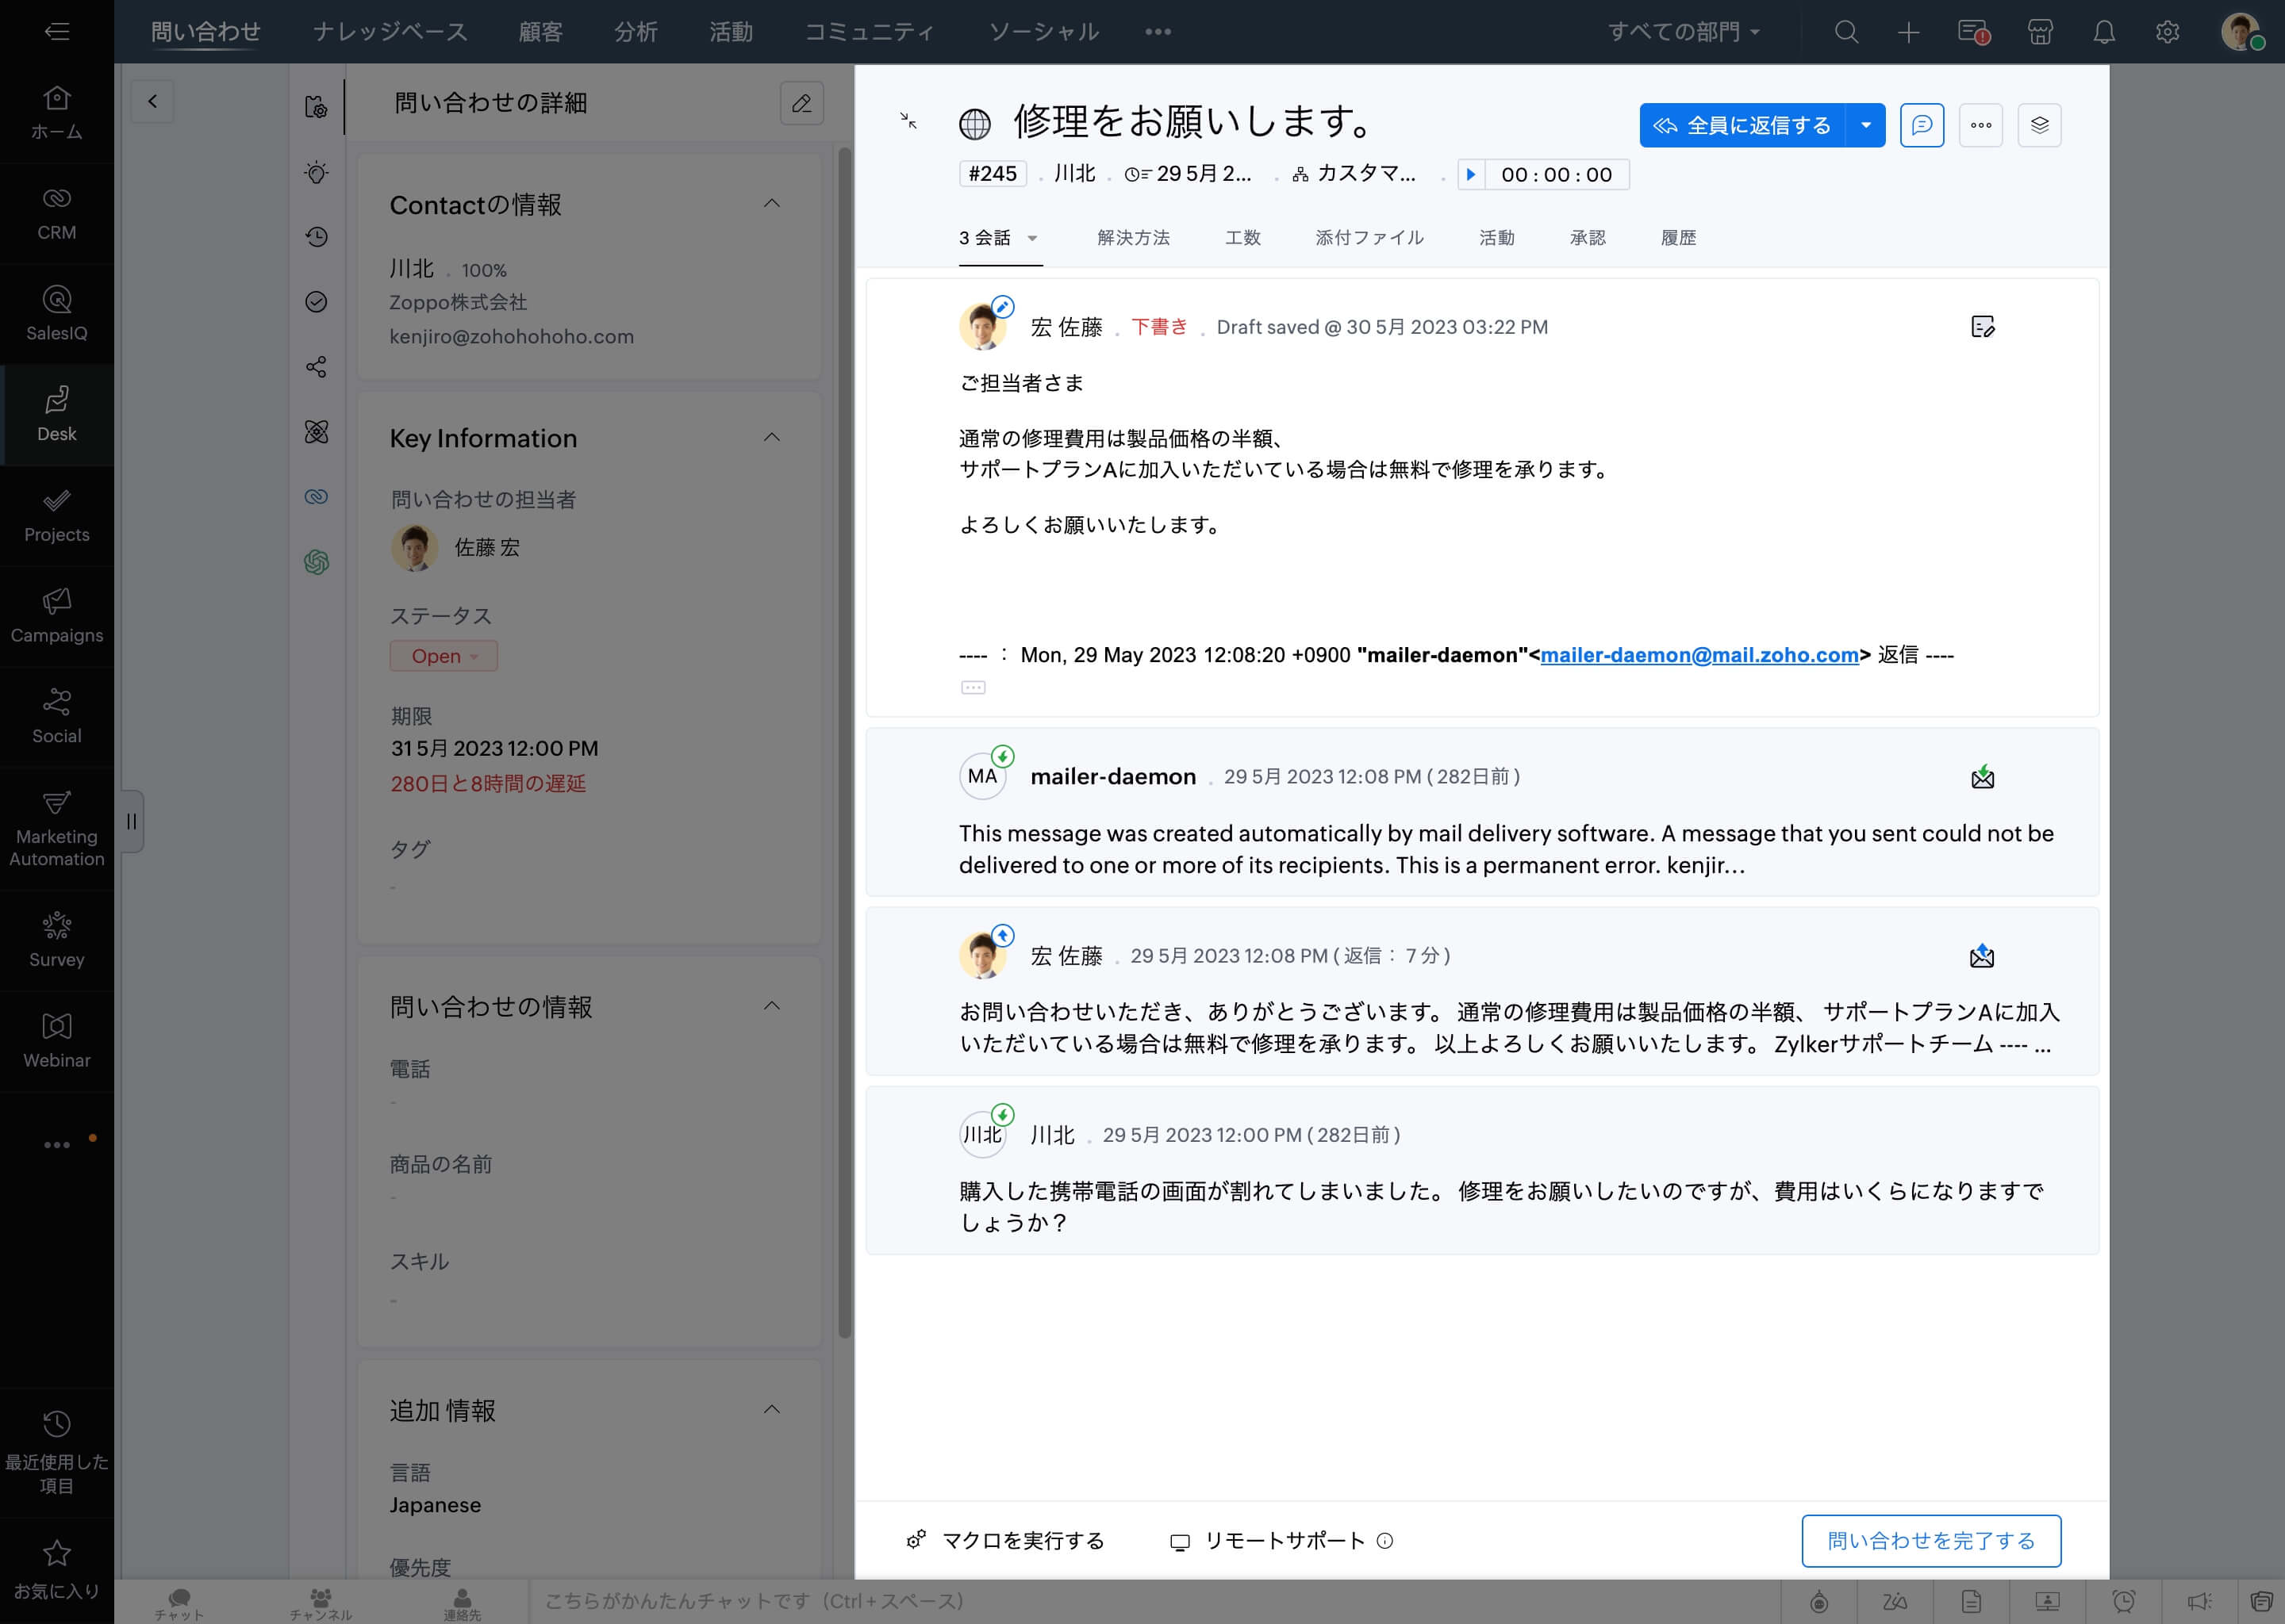The height and width of the screenshot is (1624, 2285).
Task: Collapse the Key Information section
Action: (x=771, y=437)
